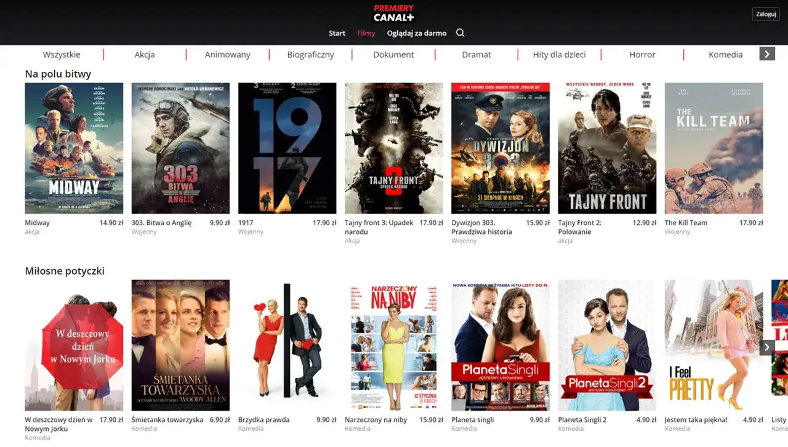This screenshot has width=788, height=447.
Task: Open the Midway movie poster
Action: tap(74, 148)
